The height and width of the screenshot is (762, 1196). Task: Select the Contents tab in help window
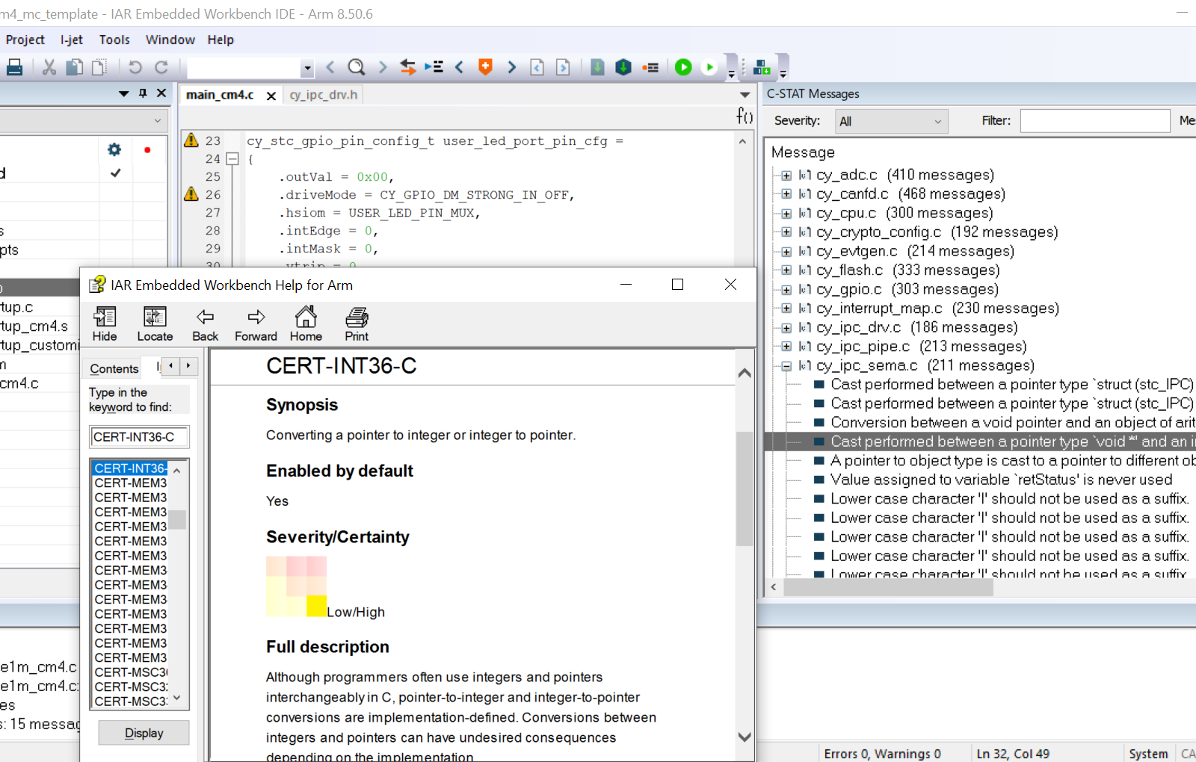click(x=114, y=368)
